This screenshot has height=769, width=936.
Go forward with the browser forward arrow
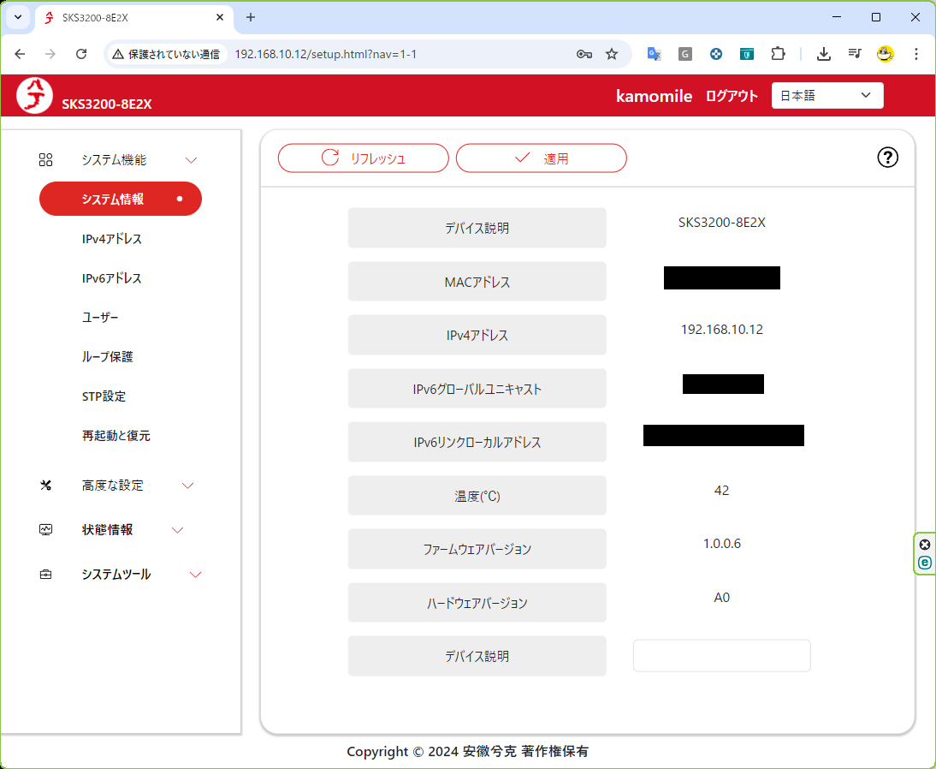tap(50, 54)
